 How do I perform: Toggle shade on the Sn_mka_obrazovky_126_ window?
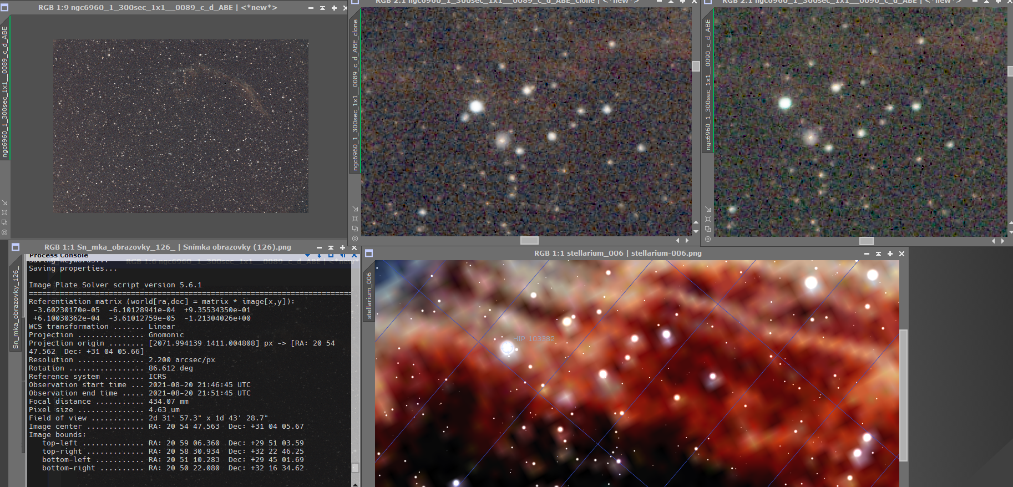point(331,247)
